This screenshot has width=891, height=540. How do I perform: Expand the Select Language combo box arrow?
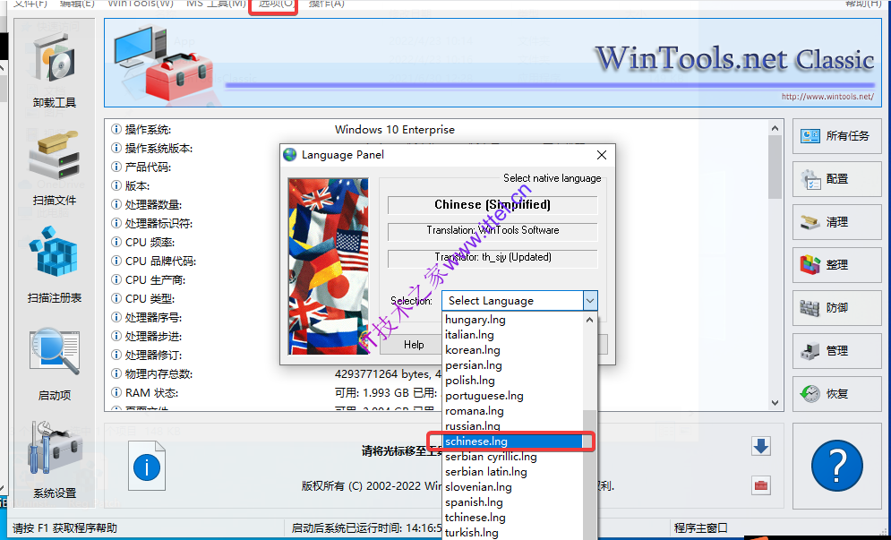click(x=590, y=301)
